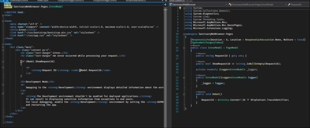
Task: Click the 8 references CodeLens link
Action: coord(195,45)
